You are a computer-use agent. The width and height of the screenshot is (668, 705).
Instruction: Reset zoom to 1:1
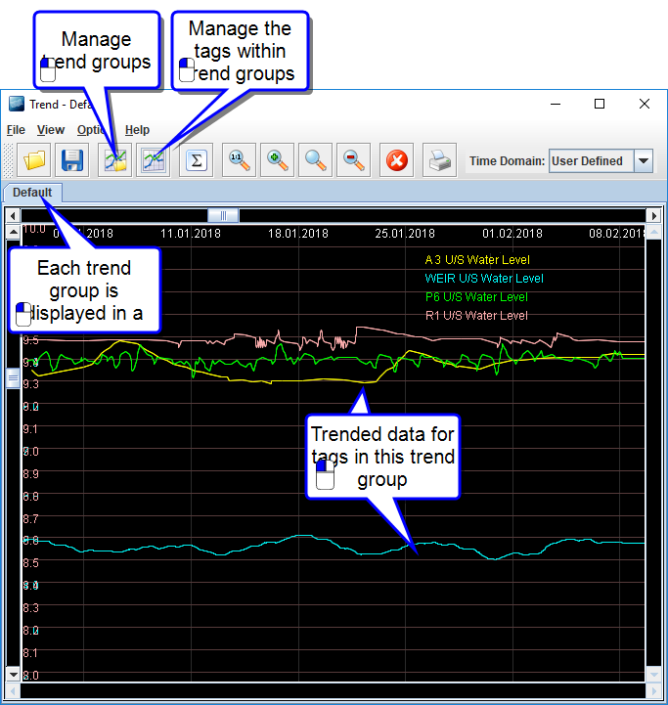(238, 160)
